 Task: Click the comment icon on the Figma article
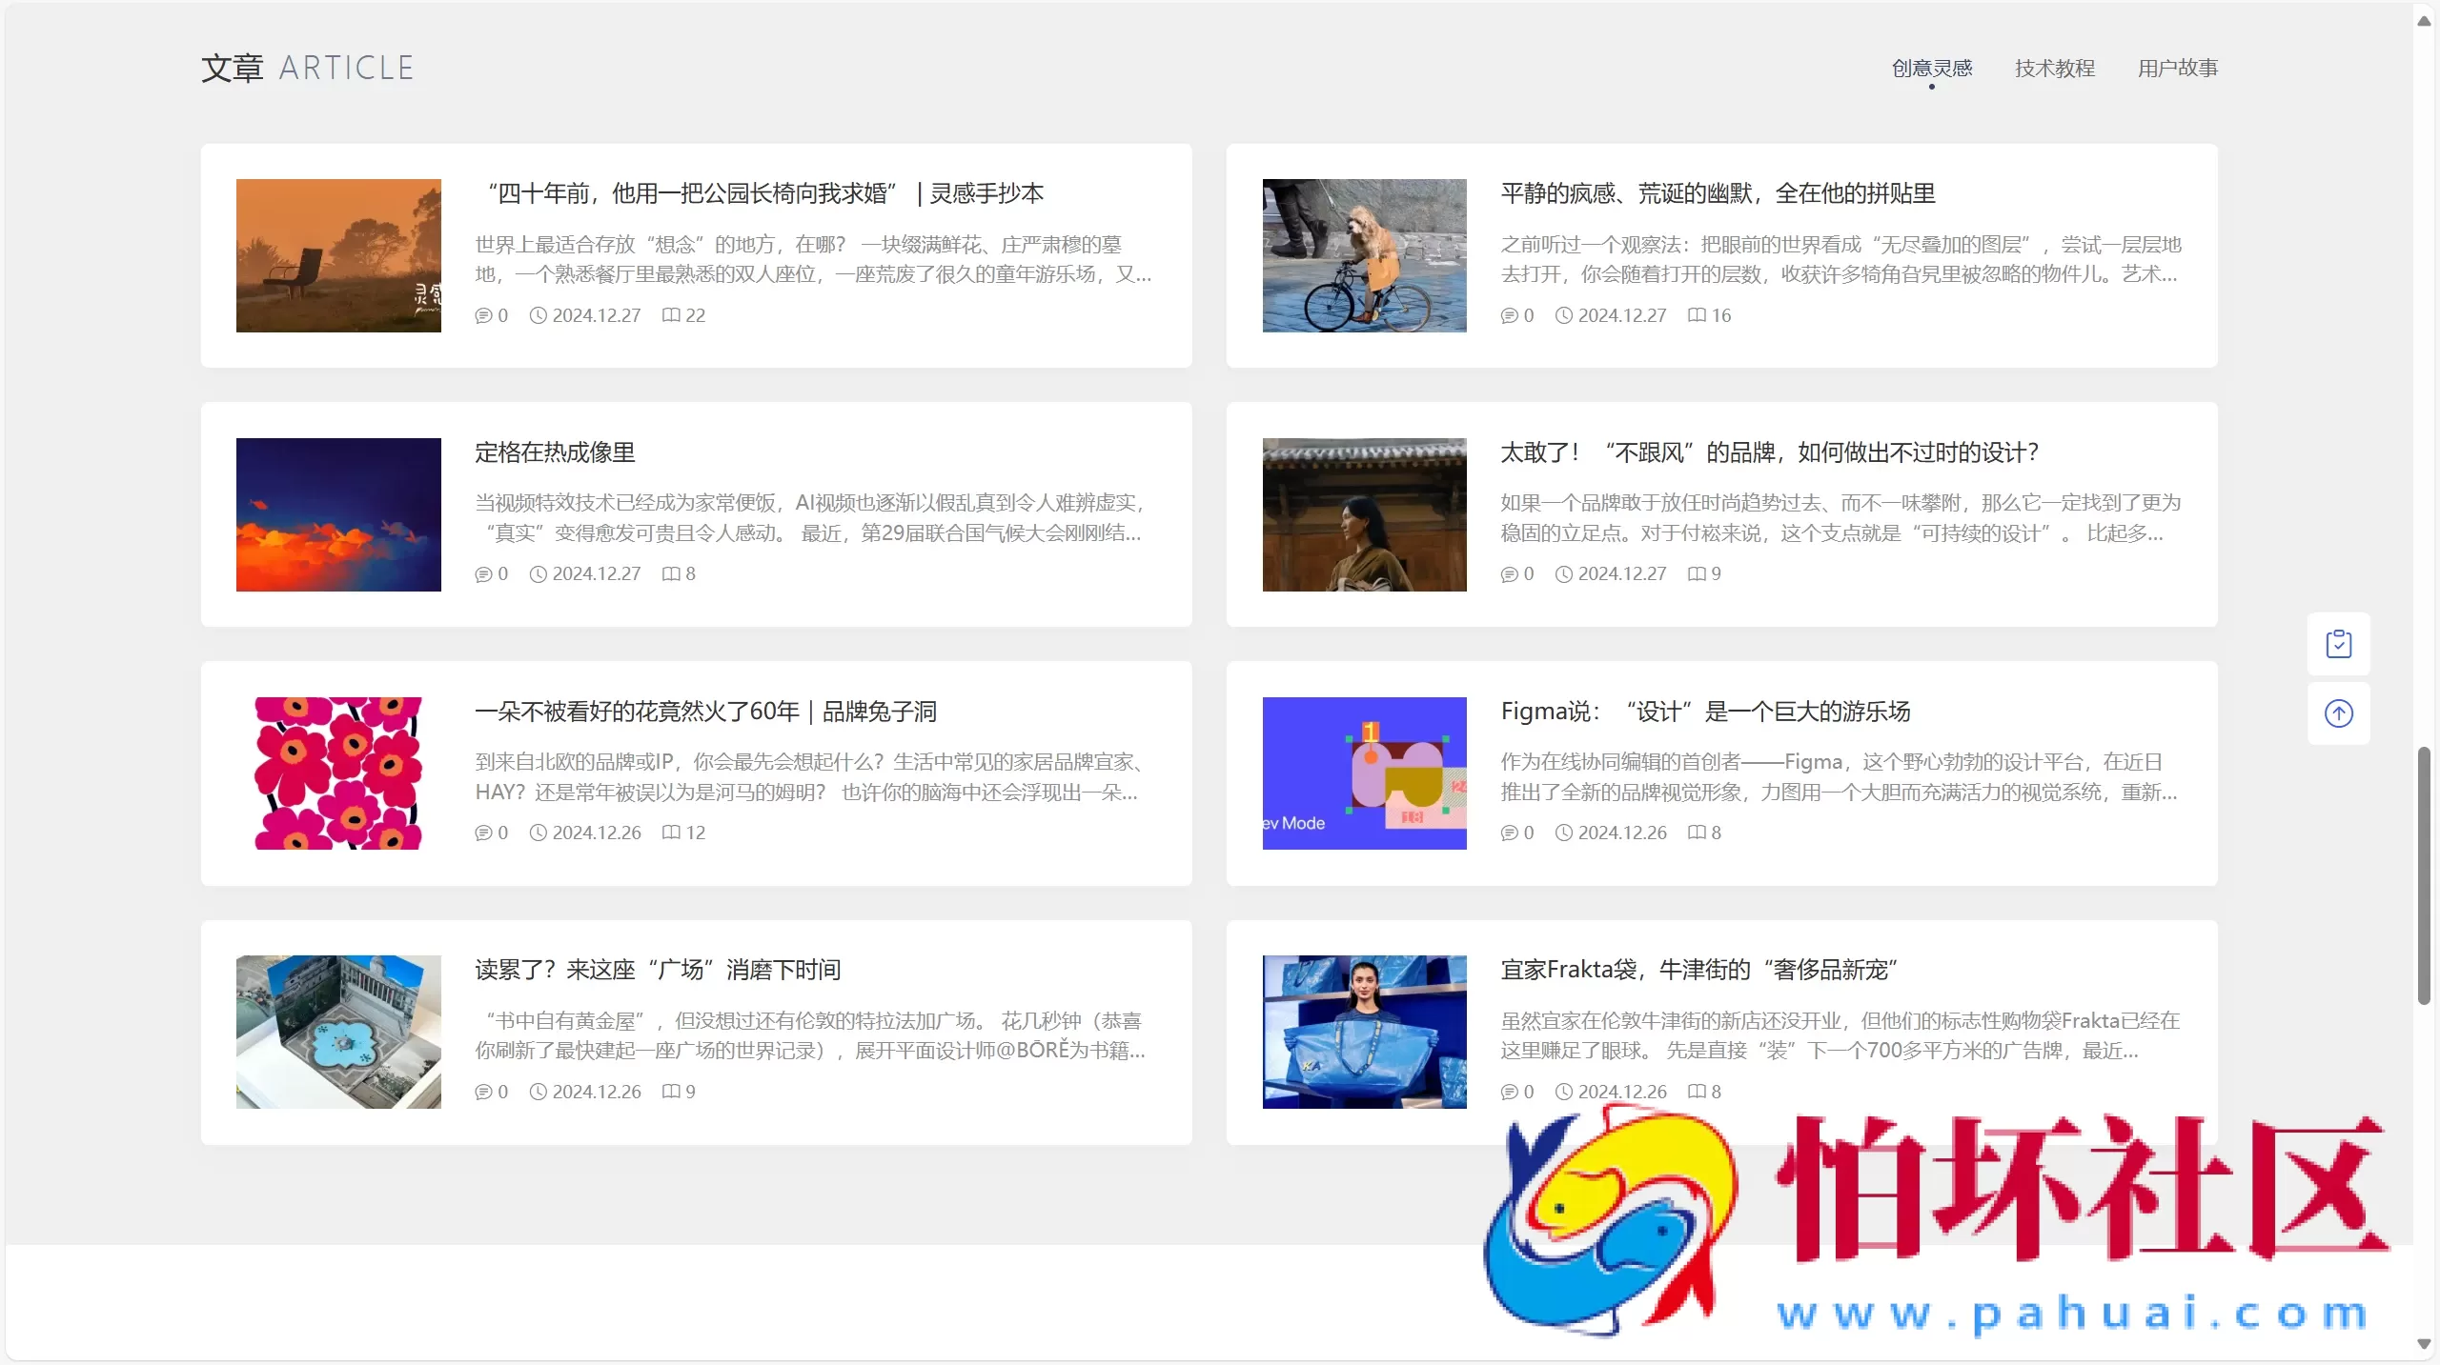pyautogui.click(x=1510, y=833)
